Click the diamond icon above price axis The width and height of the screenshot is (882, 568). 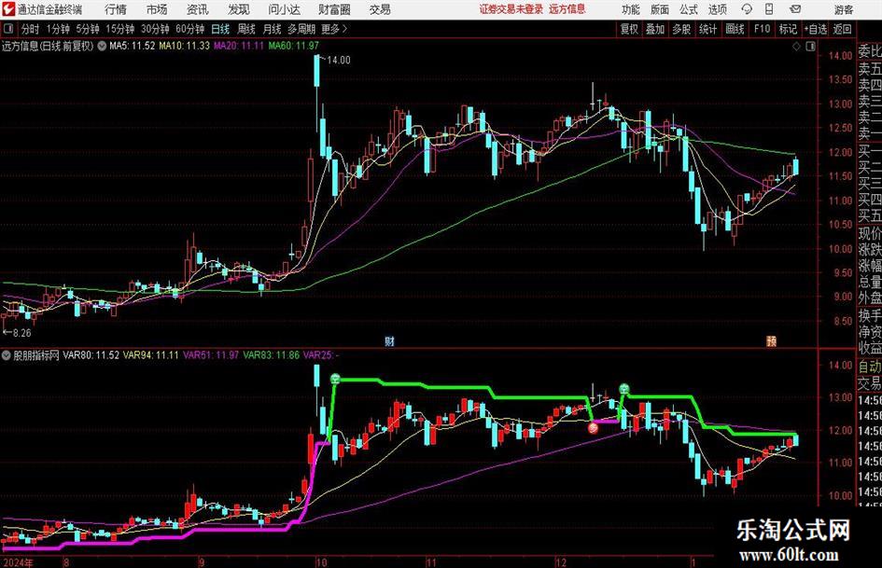tap(796, 47)
